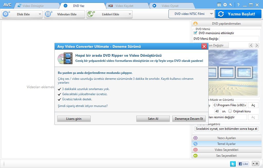The height and width of the screenshot is (168, 263).
Task: Click 'Şimdi sipariş etmek istiyor musunuz?' text
Action: point(83,106)
